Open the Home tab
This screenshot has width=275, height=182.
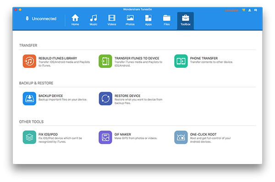coord(75,20)
